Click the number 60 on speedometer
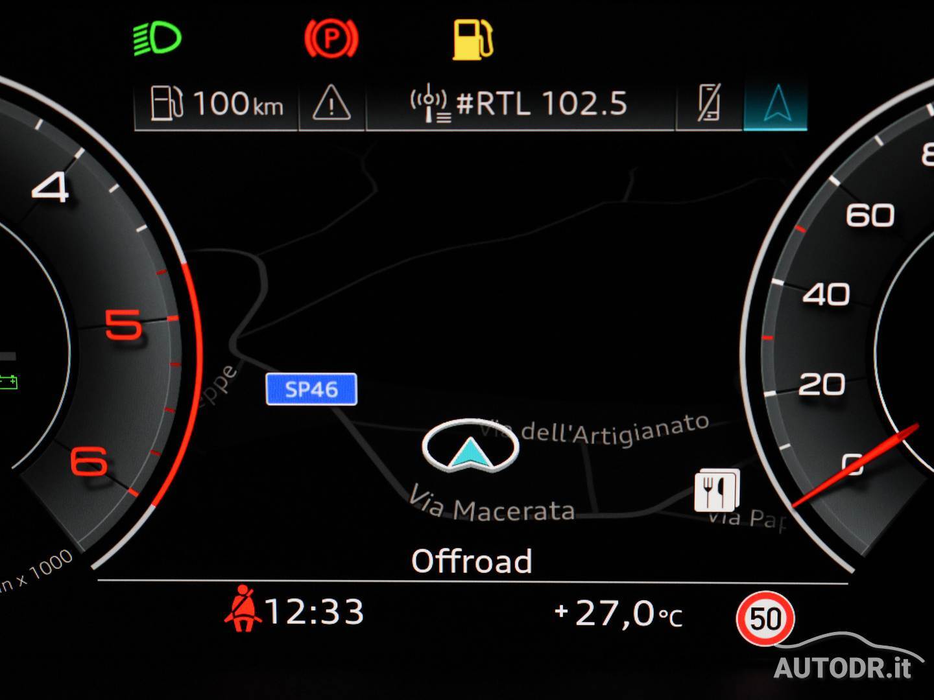 point(870,215)
